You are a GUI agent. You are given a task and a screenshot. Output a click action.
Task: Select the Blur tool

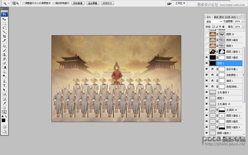point(4,72)
